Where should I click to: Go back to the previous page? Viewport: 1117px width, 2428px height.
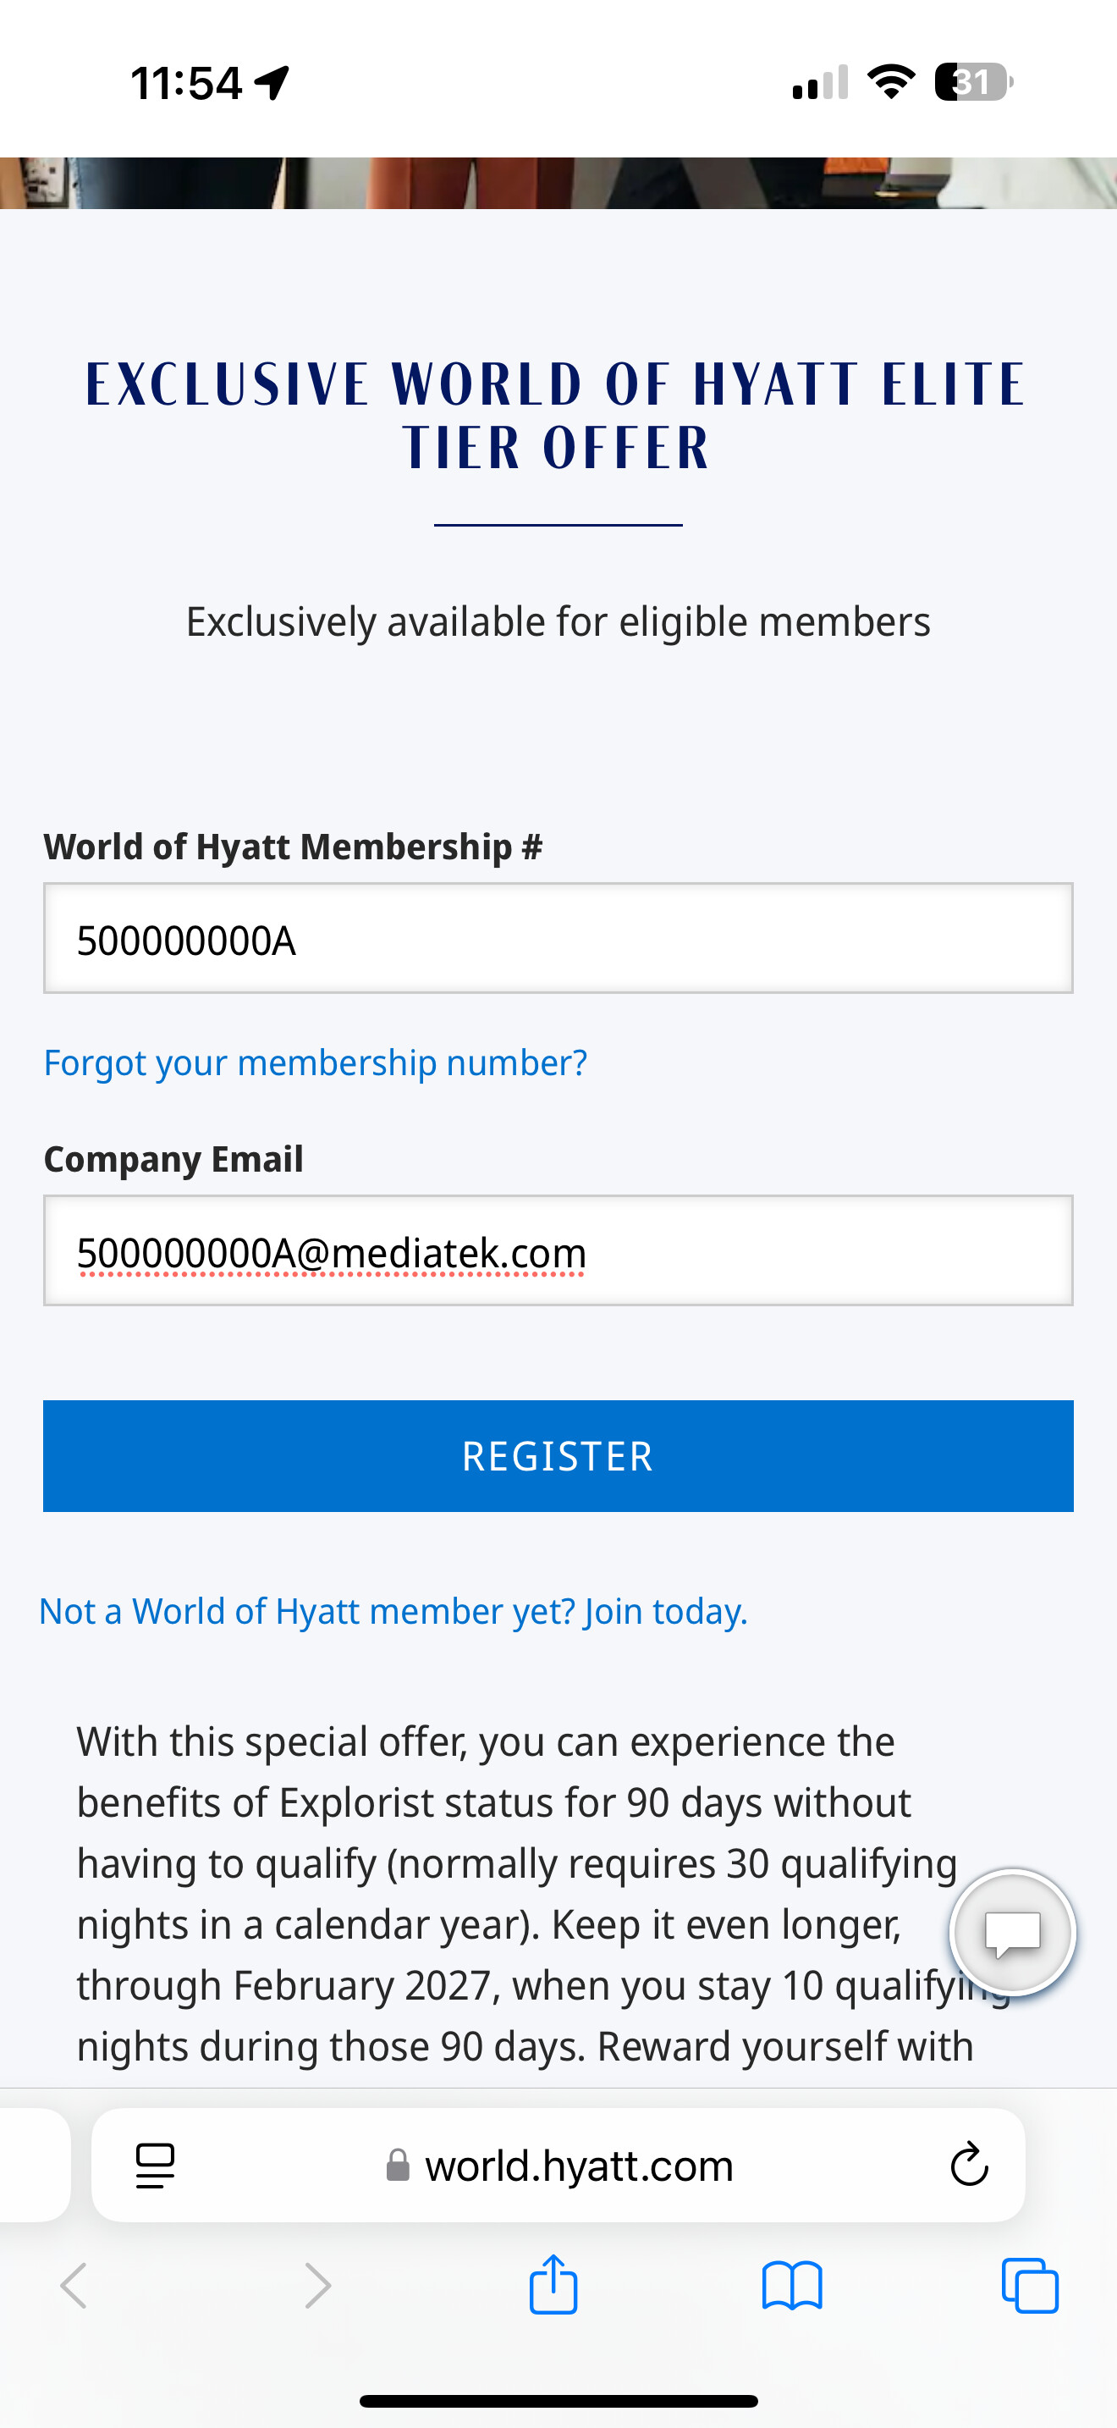pos(74,2286)
